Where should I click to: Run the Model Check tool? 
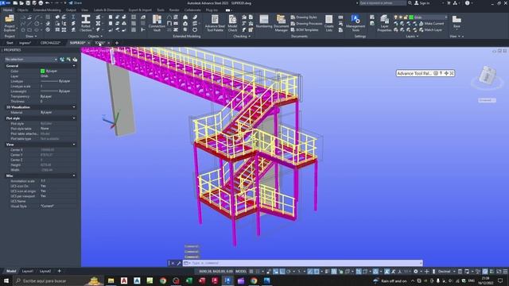(232, 23)
